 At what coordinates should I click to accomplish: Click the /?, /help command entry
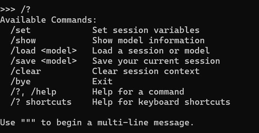(x=33, y=92)
